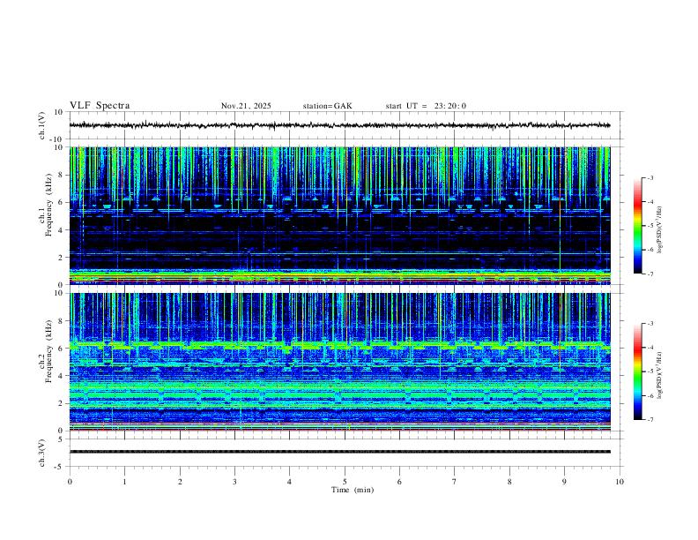698x540 pixels.
Task: Click the time axis tick label "6"
Action: [x=400, y=482]
